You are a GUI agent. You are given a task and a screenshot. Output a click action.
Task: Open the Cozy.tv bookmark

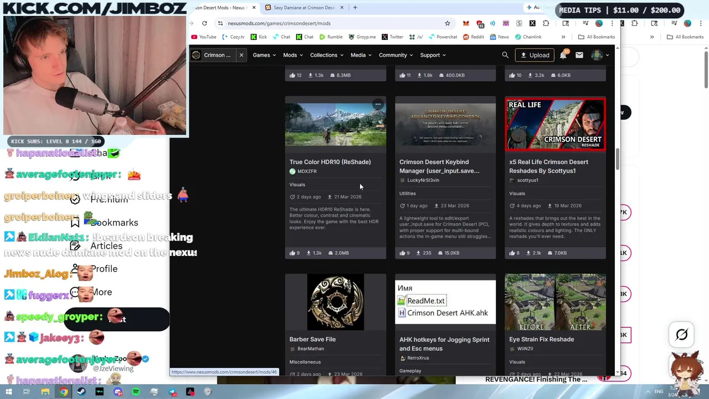[x=233, y=37]
